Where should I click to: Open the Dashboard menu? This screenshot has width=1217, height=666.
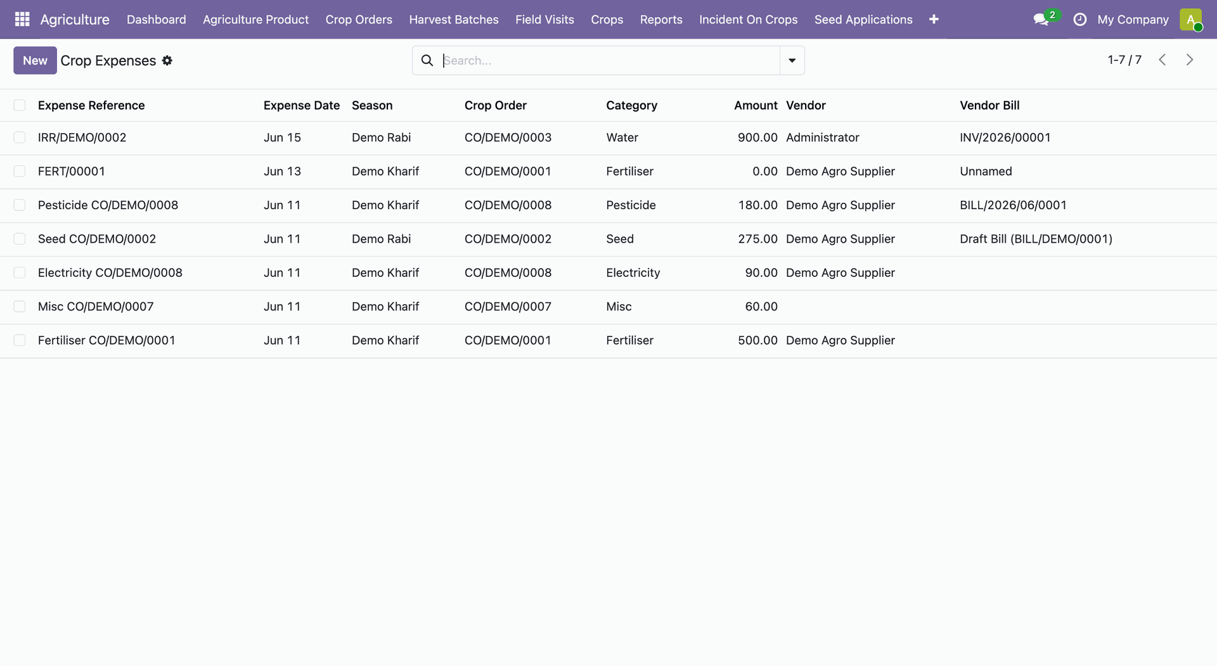tap(157, 20)
